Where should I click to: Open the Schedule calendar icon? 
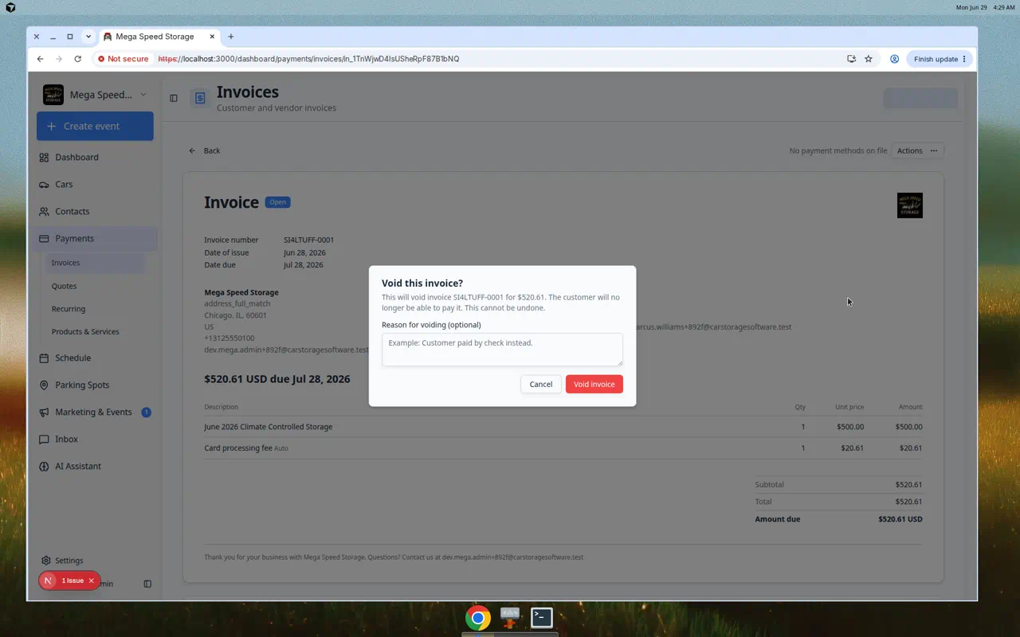pyautogui.click(x=44, y=358)
